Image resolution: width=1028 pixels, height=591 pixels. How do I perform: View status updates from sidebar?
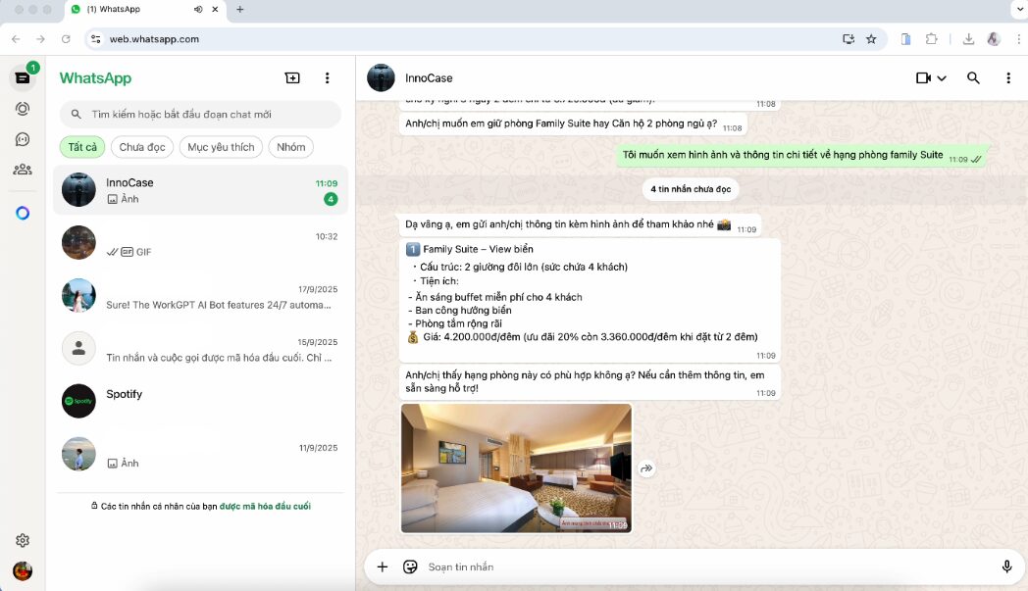[x=23, y=109]
